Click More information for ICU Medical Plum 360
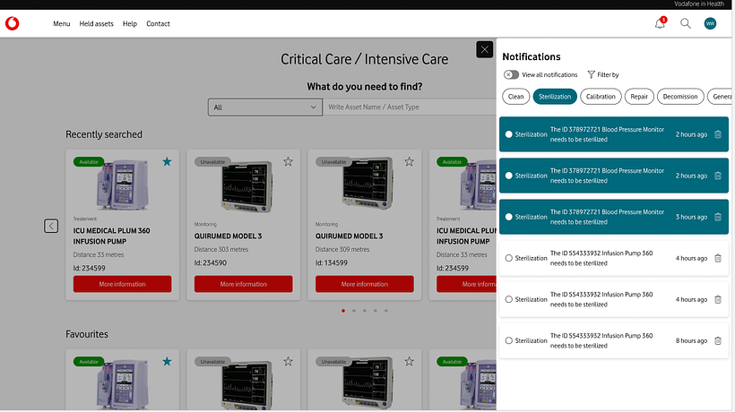The image size is (735, 412). pos(122,284)
